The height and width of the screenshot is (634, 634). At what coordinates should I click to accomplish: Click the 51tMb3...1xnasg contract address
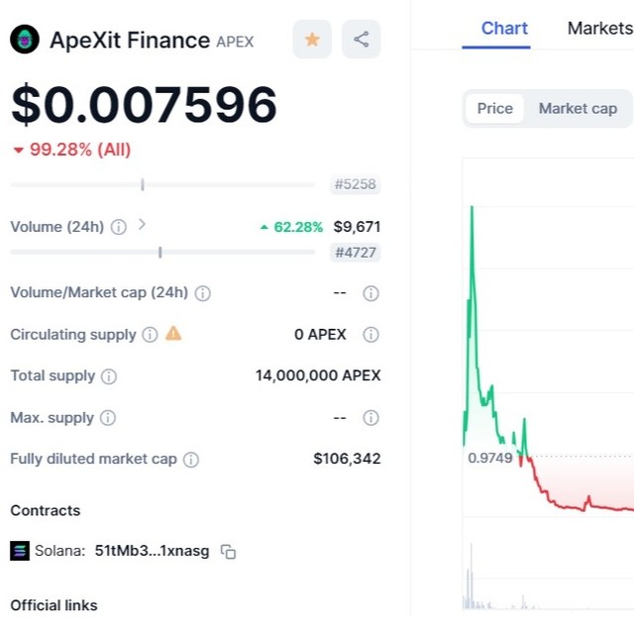click(152, 551)
